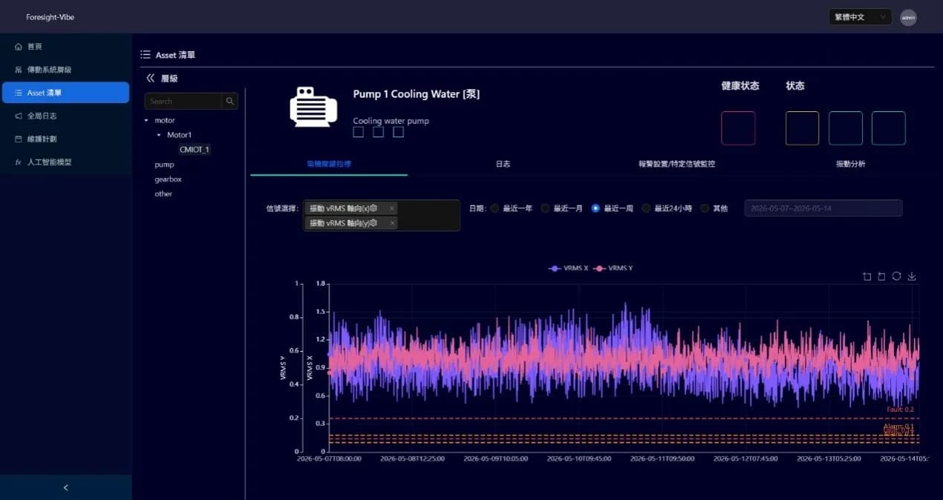Screen dimensions: 943x500
Task: Select the 最近一周 date radio
Action: tap(596, 208)
